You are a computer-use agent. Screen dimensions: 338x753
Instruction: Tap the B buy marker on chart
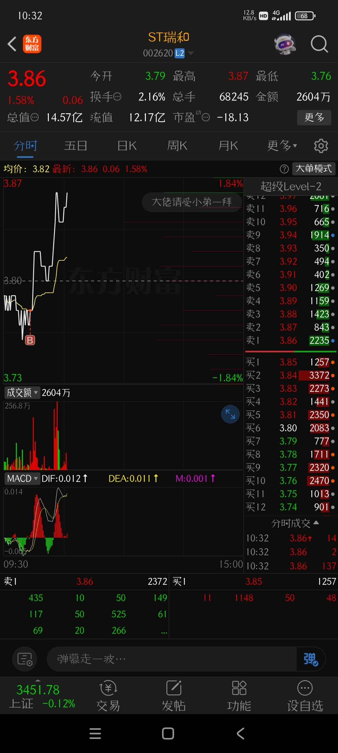[x=30, y=340]
